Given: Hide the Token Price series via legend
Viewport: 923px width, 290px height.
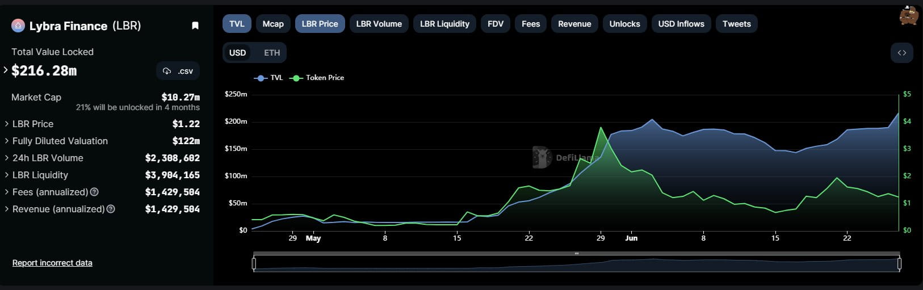Looking at the screenshot, I should (x=317, y=78).
